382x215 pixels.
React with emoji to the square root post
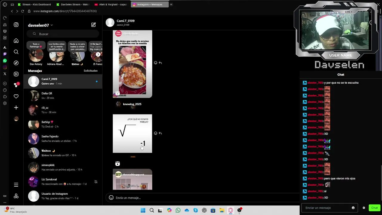click(155, 133)
